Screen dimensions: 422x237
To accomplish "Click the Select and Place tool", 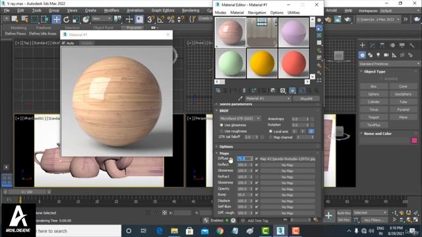I will (86, 19).
